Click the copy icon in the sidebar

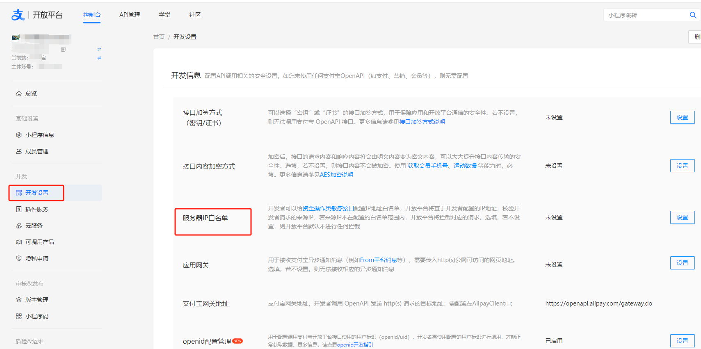64,49
